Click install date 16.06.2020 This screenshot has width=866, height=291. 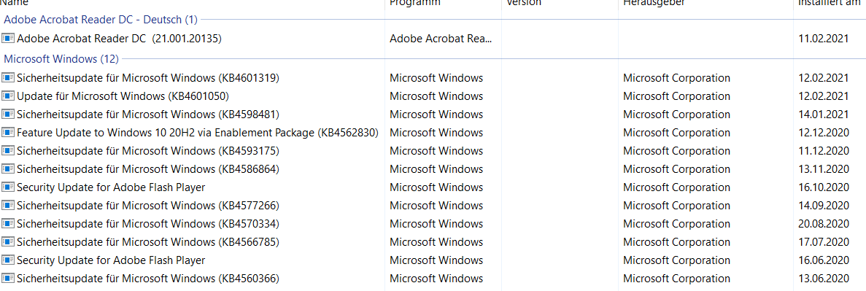(x=824, y=260)
